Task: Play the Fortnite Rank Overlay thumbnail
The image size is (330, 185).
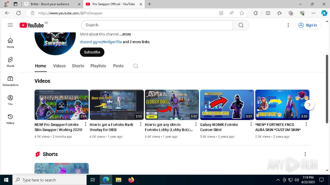Action: [117, 105]
